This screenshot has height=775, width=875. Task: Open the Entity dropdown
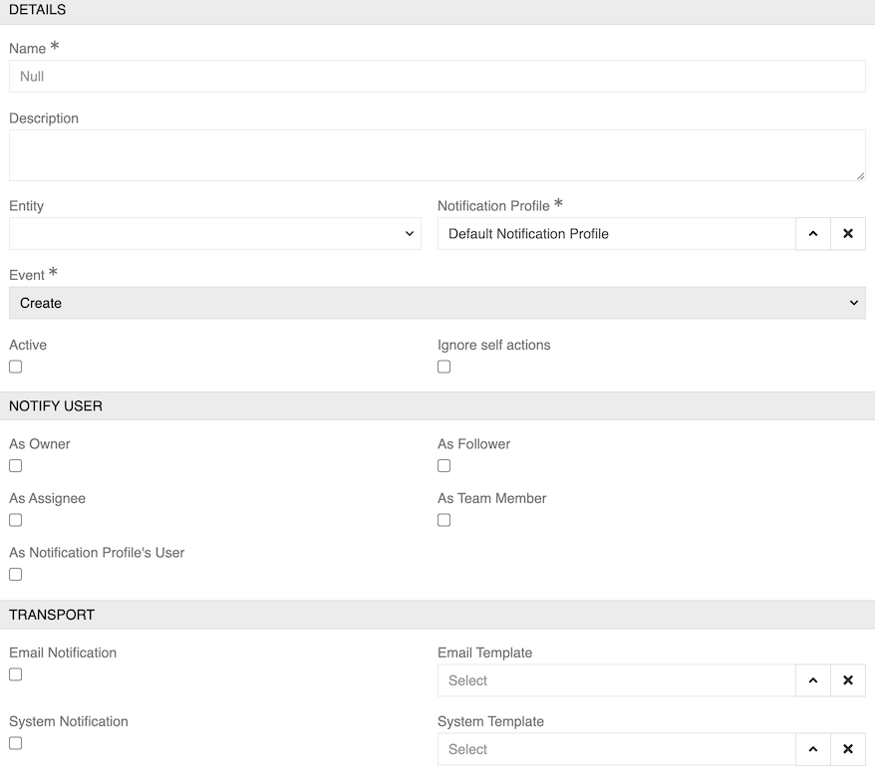(214, 234)
